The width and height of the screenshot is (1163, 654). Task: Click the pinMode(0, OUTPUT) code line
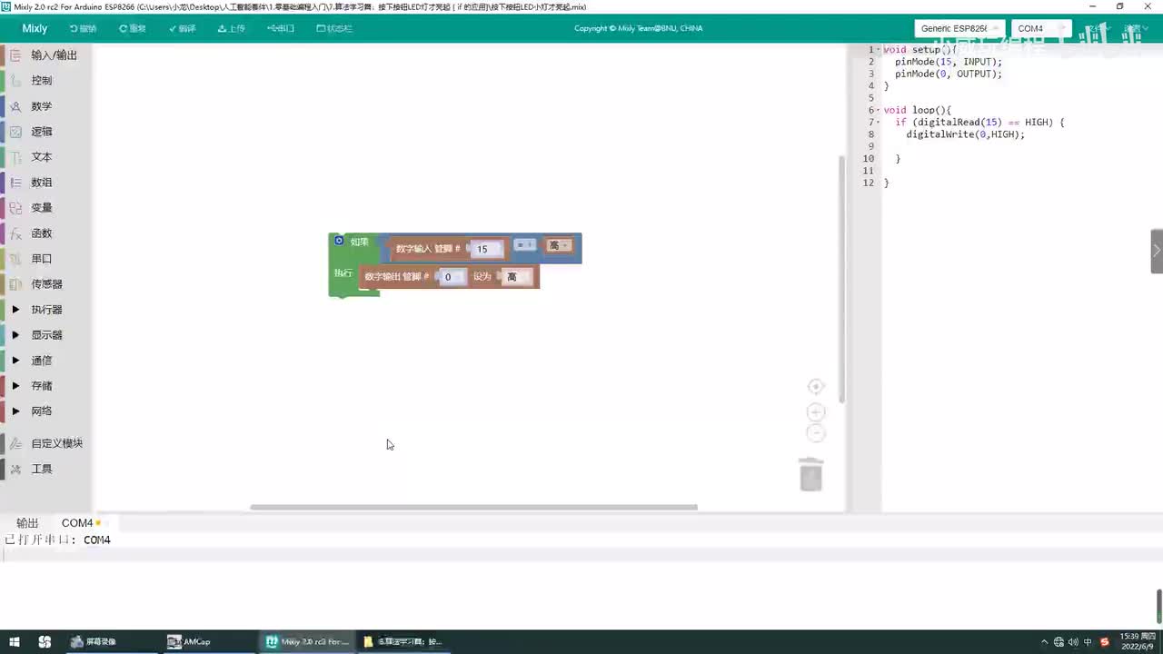pyautogui.click(x=949, y=74)
